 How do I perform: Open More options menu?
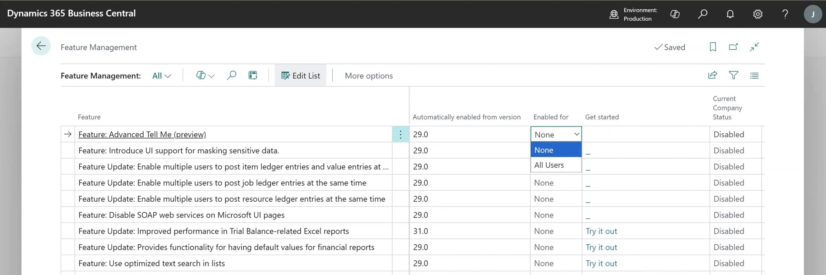368,76
